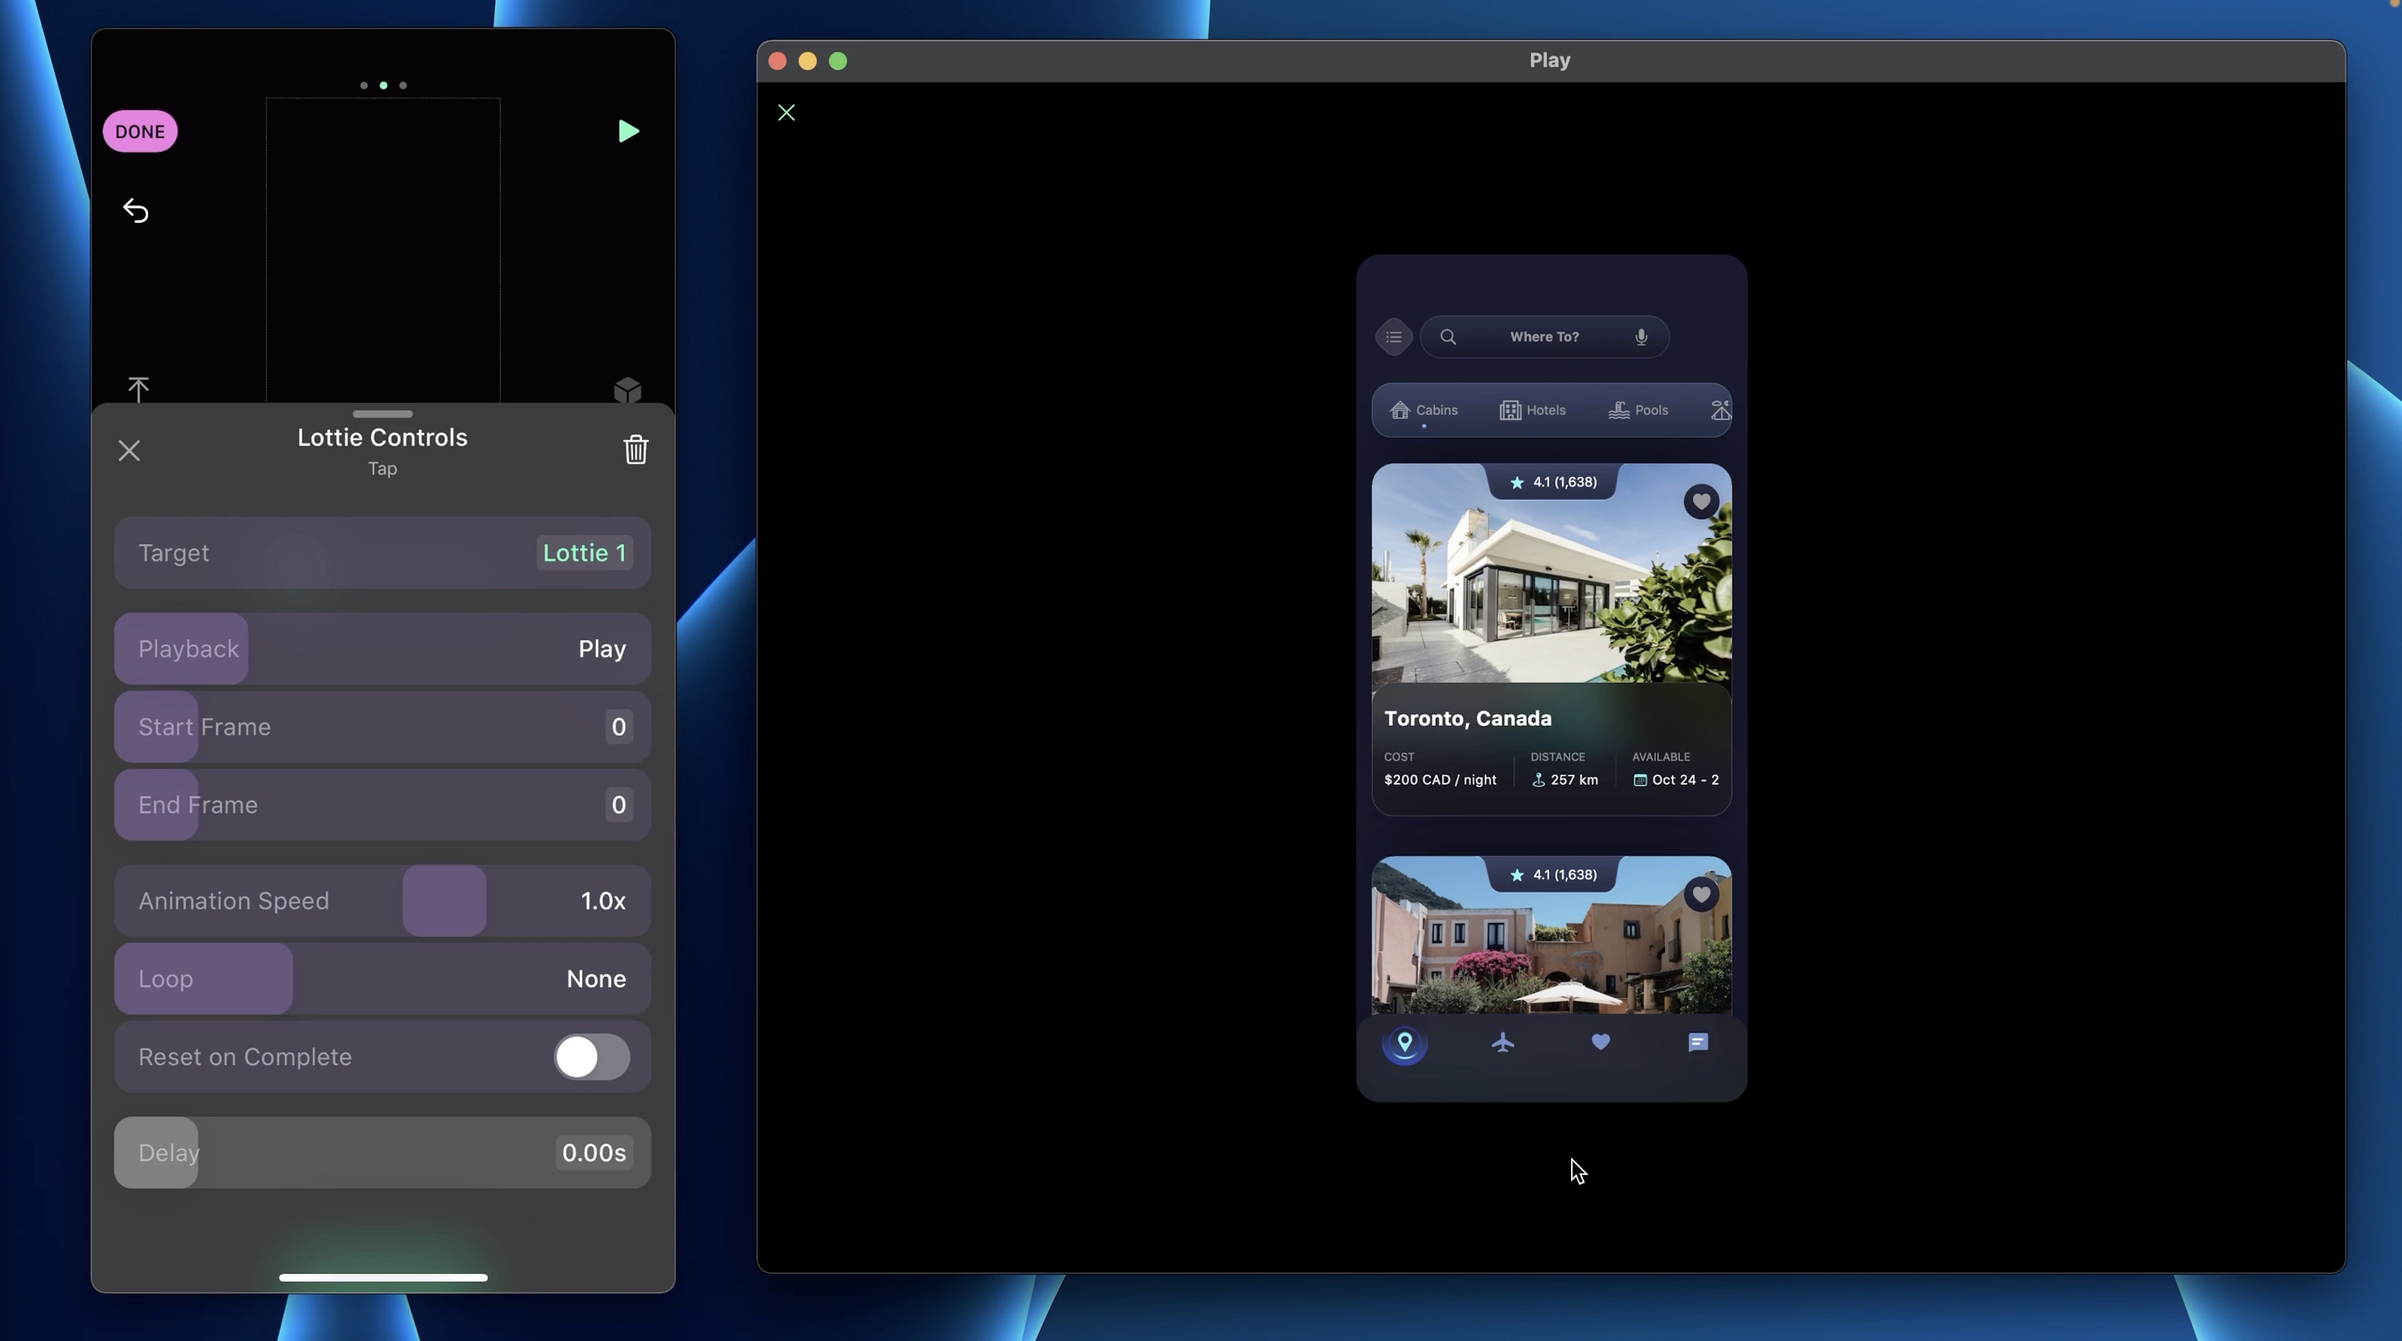Viewport: 2402px width, 1341px height.
Task: Favorite the Toronto listing heart
Action: pyautogui.click(x=1701, y=502)
